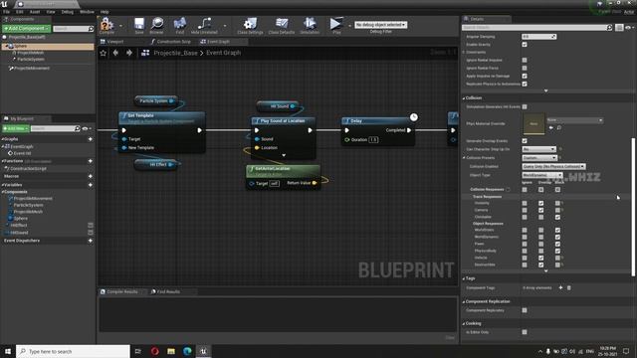Open the Debug menu
Image resolution: width=637 pixels, height=358 pixels.
click(x=68, y=12)
